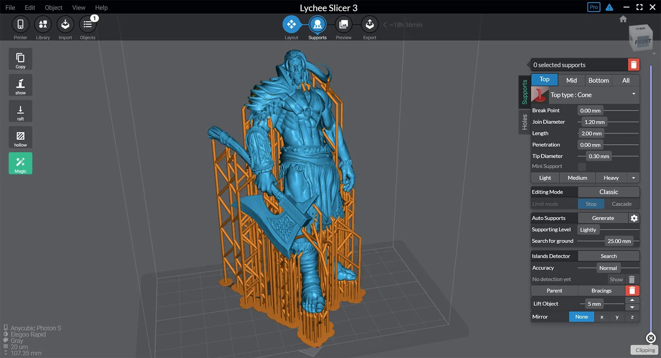Expand arrow below the view cube
Screen dimensions: 661x358
[x=654, y=54]
